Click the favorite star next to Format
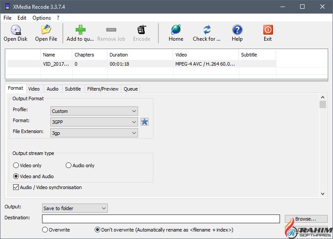Screen dimensions: 333x239 click(x=144, y=122)
